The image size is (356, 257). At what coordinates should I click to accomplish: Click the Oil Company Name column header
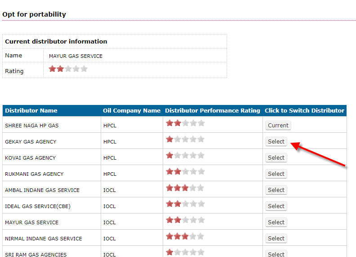pos(132,111)
